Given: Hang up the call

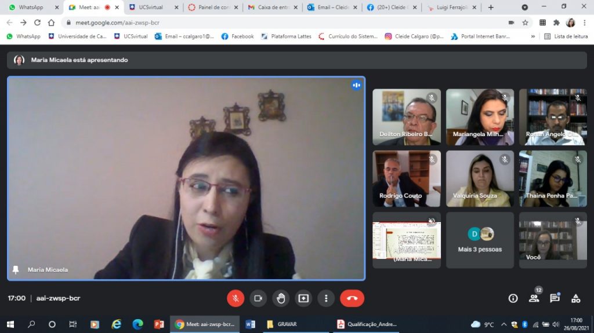Looking at the screenshot, I should click(352, 298).
